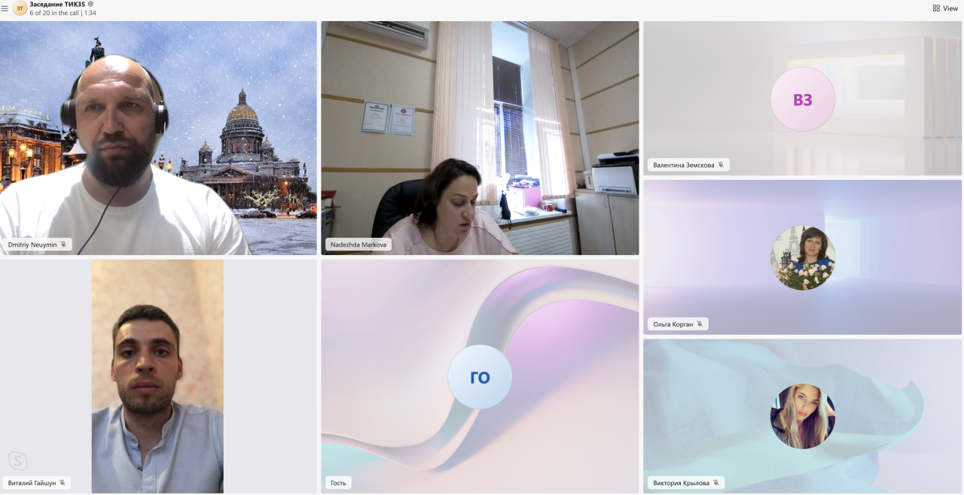Viewport: 964px width, 495px height.
Task: Select Ольга Корган's profile picture
Action: click(x=802, y=258)
